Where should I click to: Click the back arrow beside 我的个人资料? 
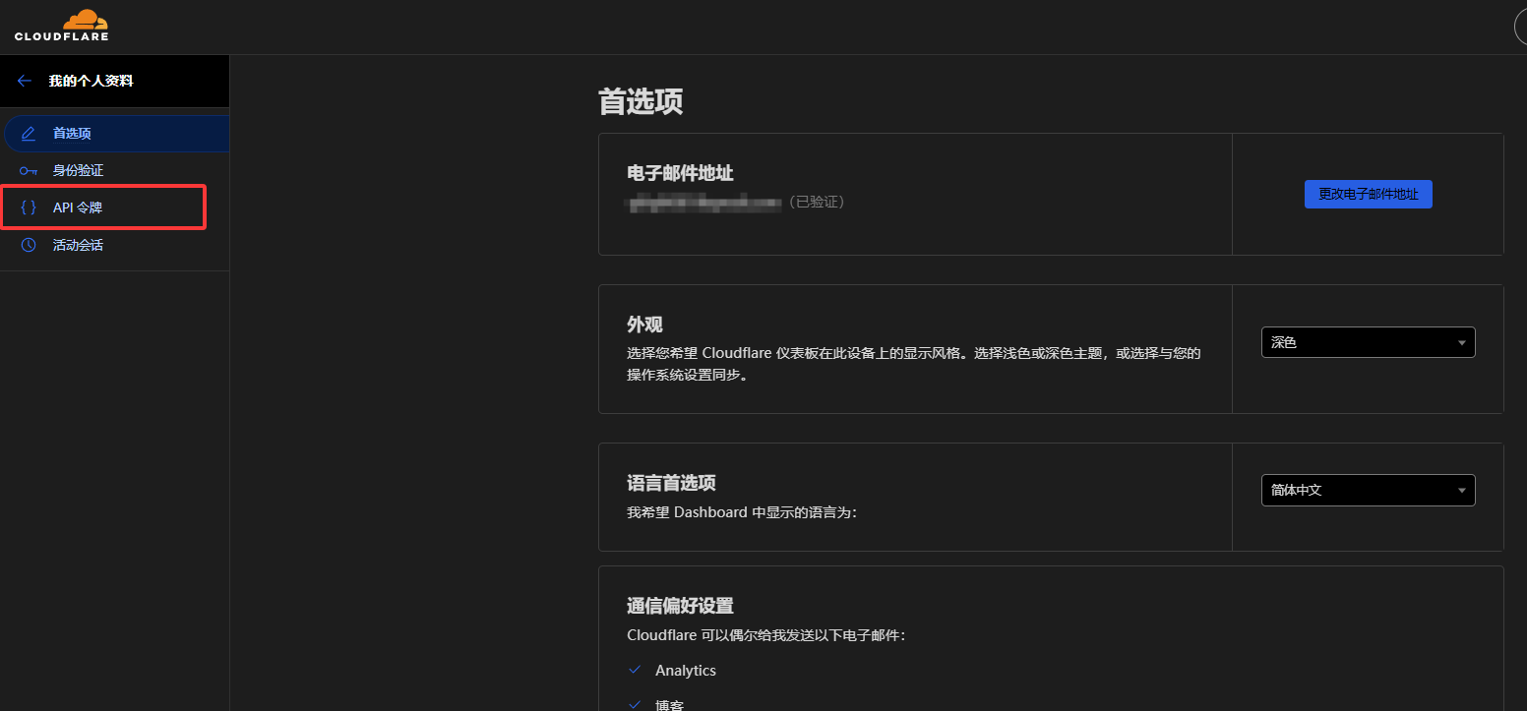[25, 81]
